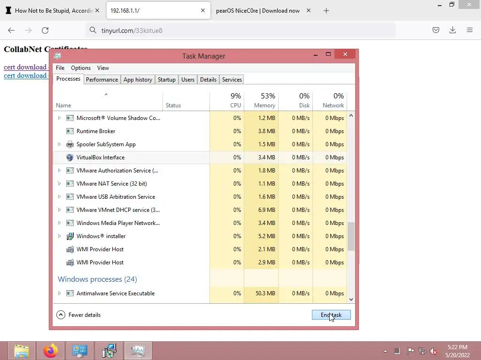Screen dimensions: 481x360
Task: Expand VMware USB Arbitration Service process
Action: point(59,197)
